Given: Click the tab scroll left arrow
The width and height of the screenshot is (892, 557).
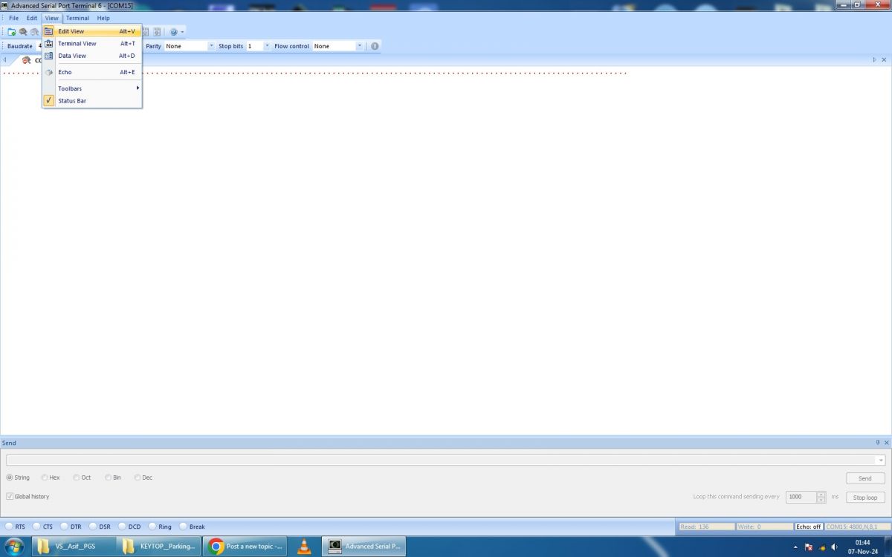Looking at the screenshot, I should [x=4, y=60].
